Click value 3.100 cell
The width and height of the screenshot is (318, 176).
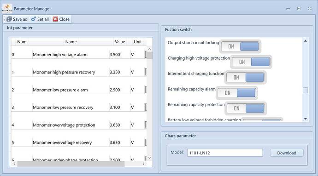click(120, 108)
